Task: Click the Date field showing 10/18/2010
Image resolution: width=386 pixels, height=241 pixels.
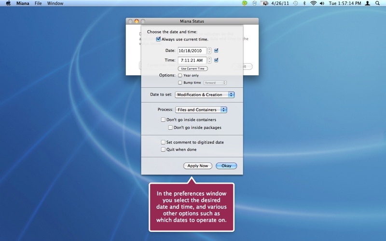Action: pyautogui.click(x=192, y=51)
